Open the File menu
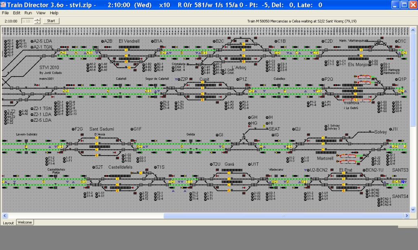The image size is (418, 250). coord(5,13)
